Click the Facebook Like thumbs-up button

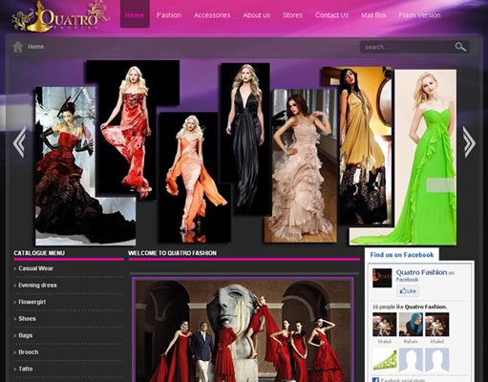pos(408,291)
